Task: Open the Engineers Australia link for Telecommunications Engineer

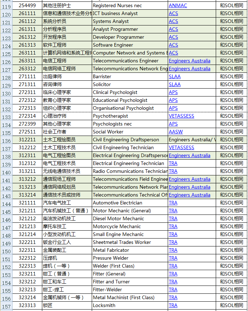Action: click(189, 61)
